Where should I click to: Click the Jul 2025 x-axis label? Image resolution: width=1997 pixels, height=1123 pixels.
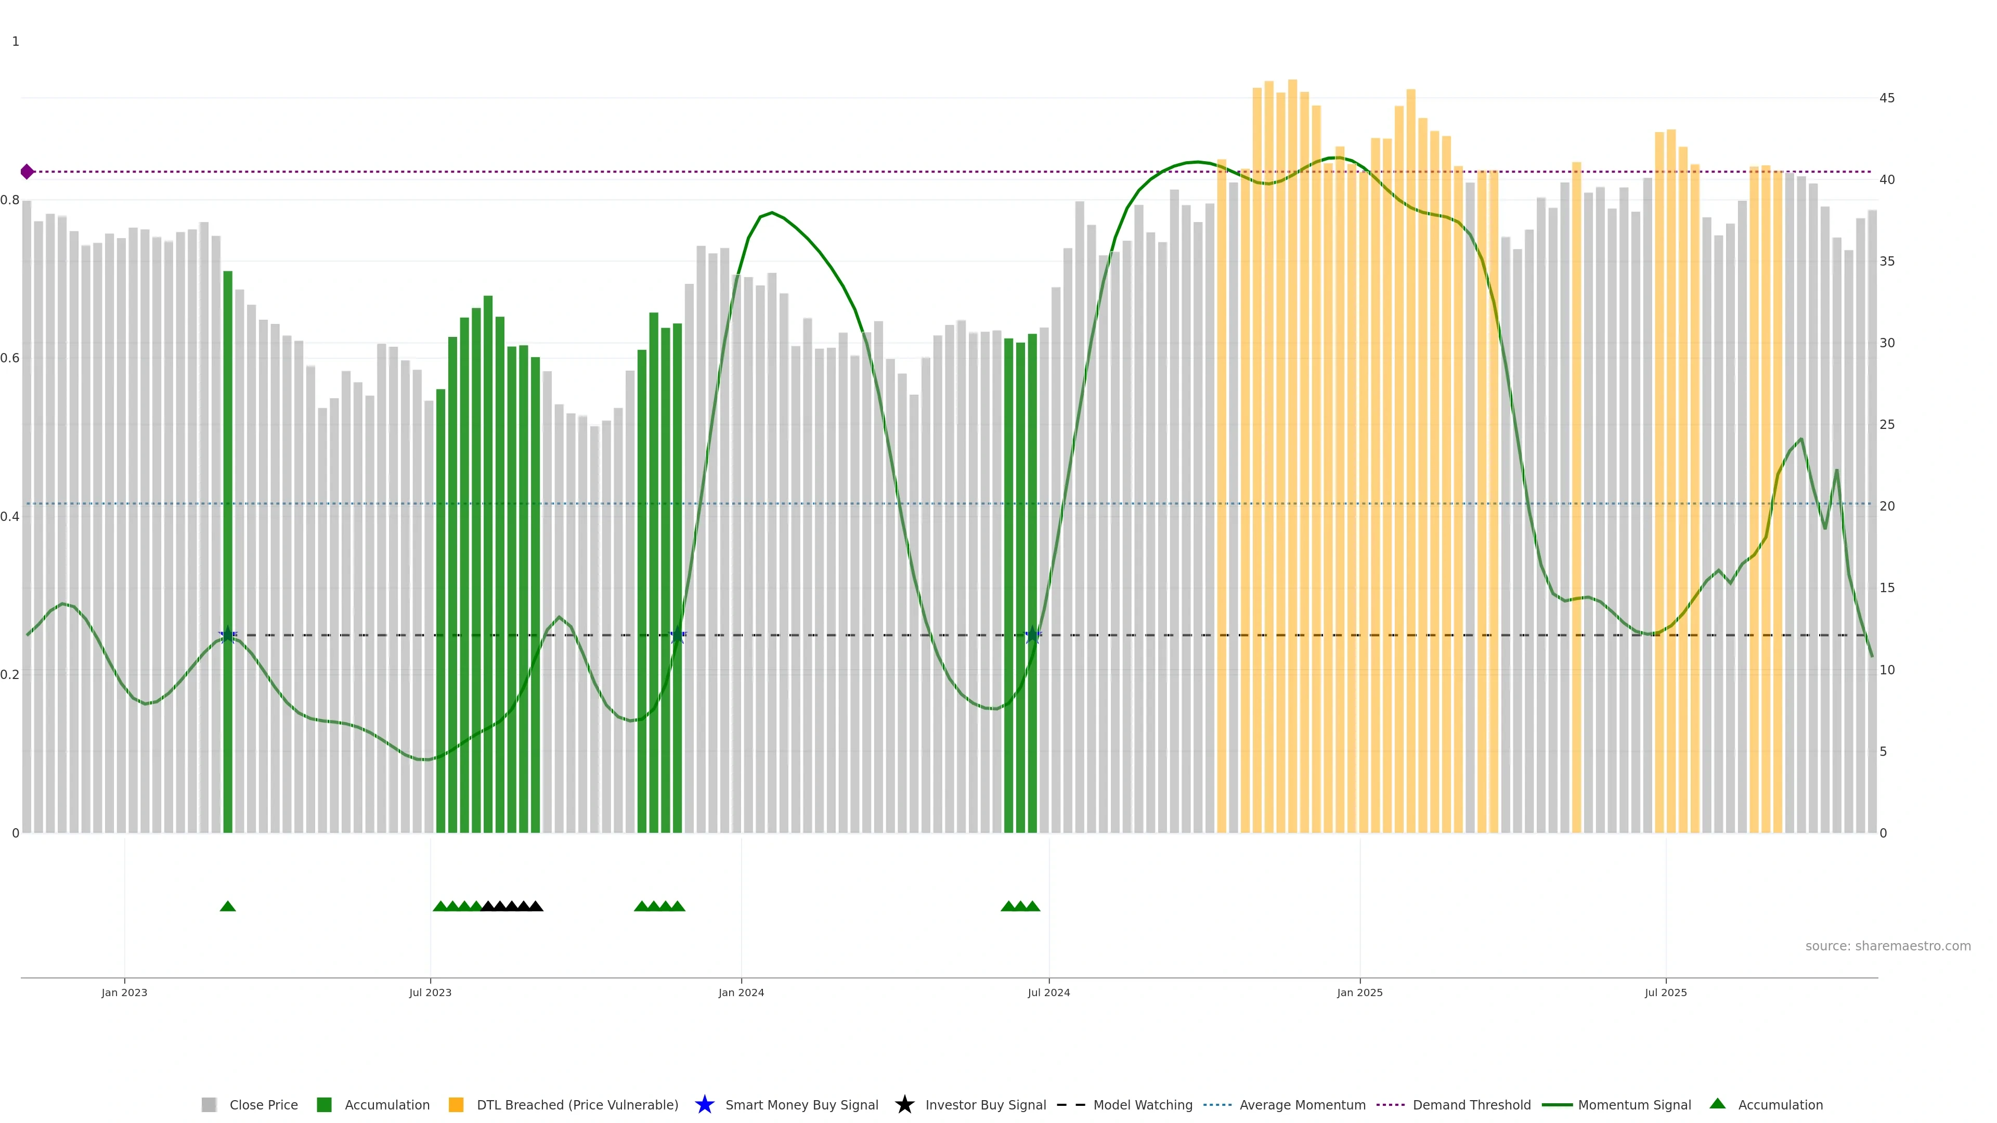[1665, 992]
